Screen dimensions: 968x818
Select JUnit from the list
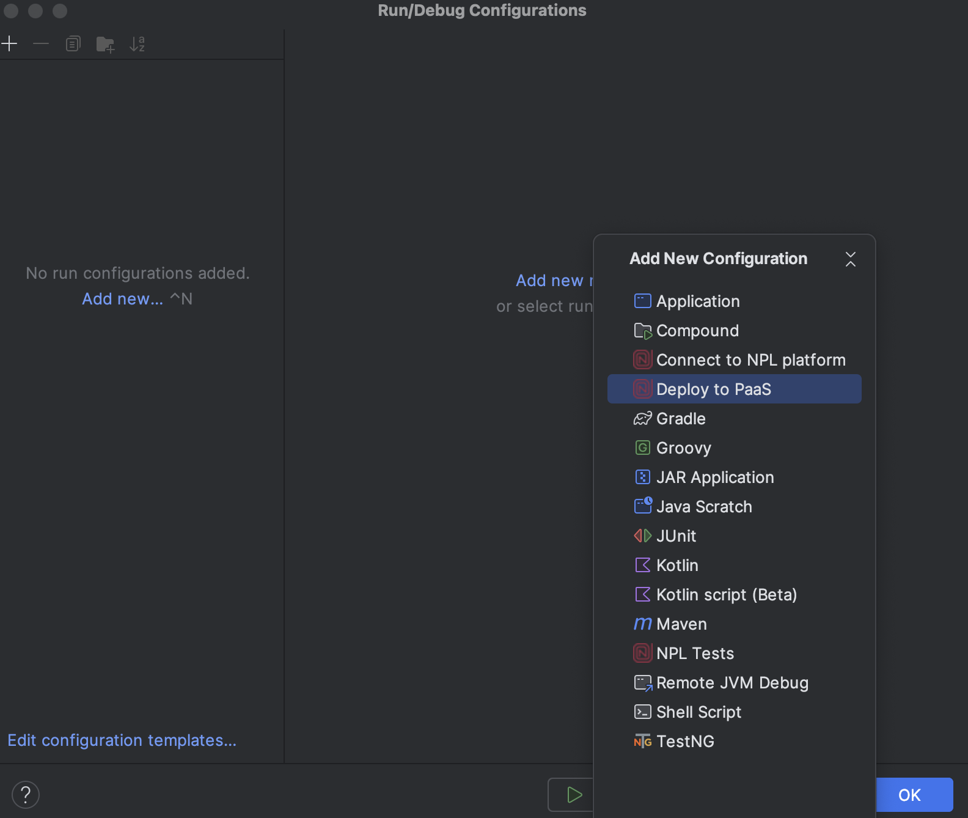(x=676, y=536)
